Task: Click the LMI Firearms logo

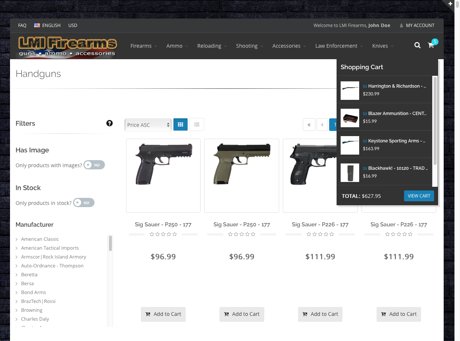Action: (67, 47)
